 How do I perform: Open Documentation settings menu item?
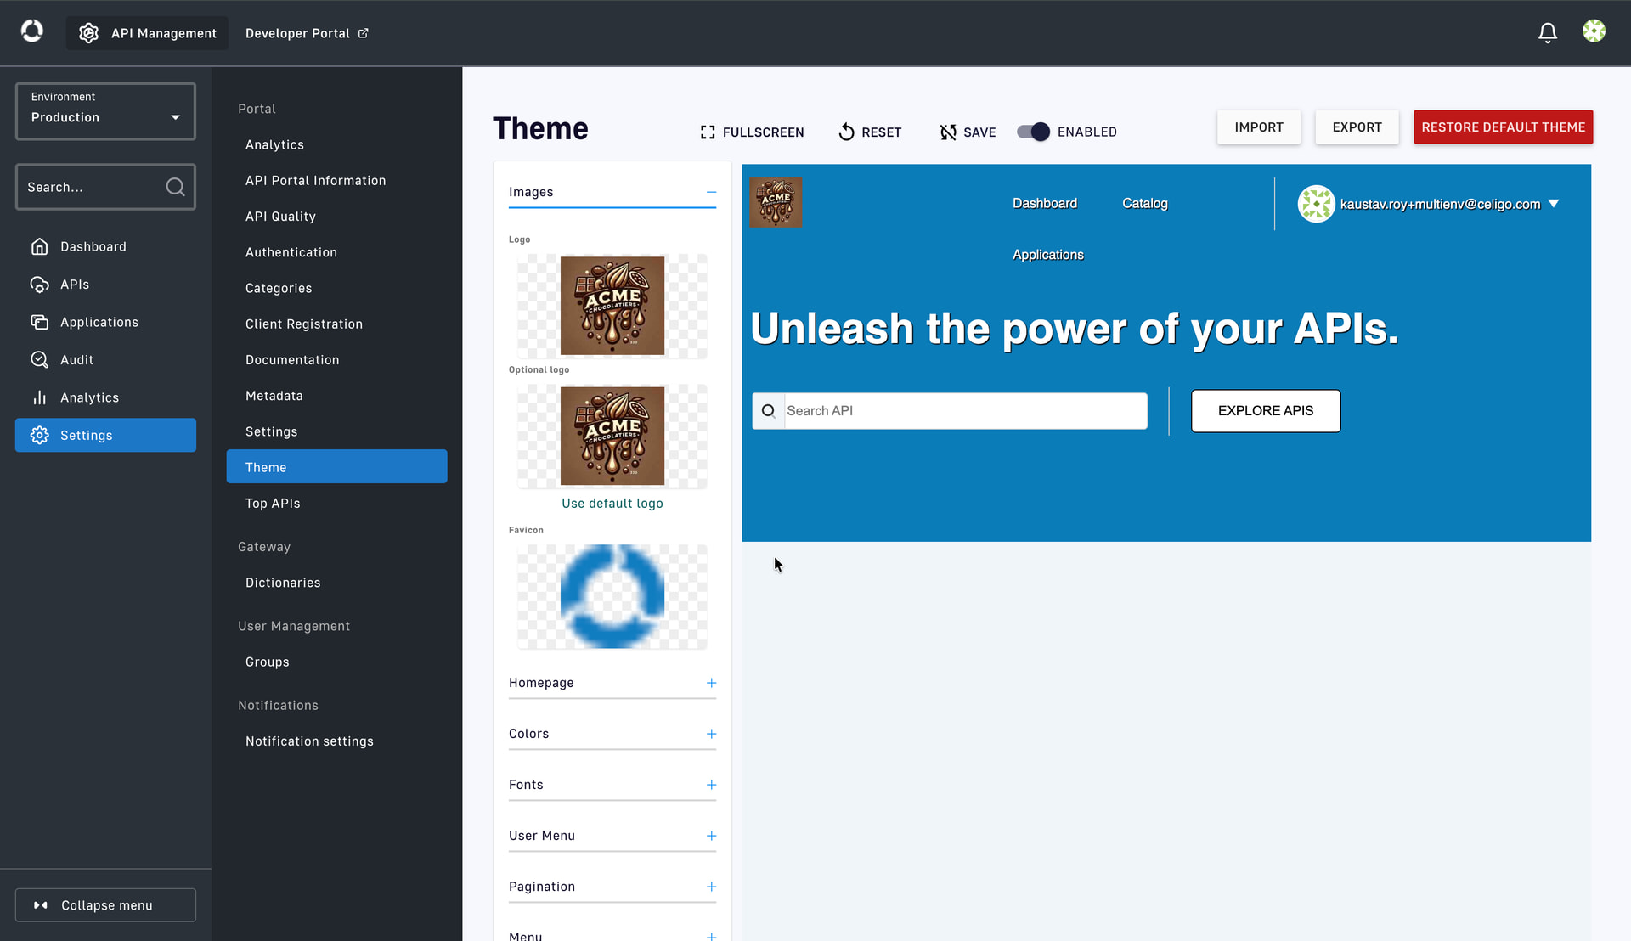(292, 360)
